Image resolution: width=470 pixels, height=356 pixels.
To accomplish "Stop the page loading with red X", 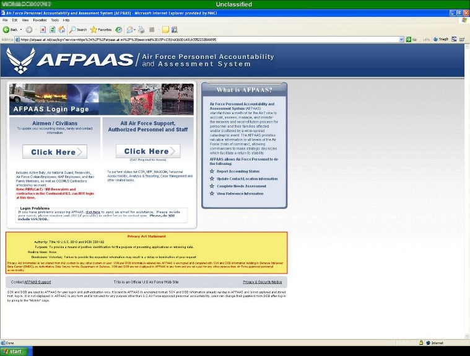I will [x=43, y=29].
